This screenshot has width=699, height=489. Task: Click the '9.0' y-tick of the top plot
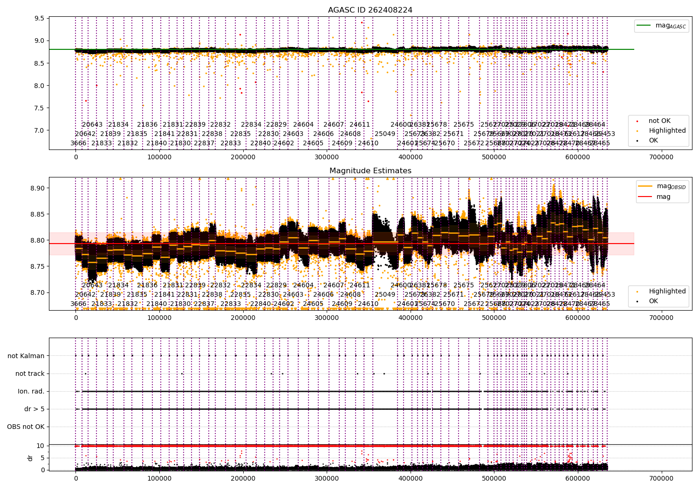click(x=40, y=41)
